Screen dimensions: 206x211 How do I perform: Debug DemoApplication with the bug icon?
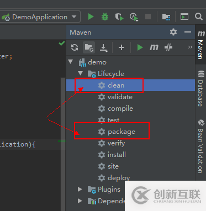point(105,17)
